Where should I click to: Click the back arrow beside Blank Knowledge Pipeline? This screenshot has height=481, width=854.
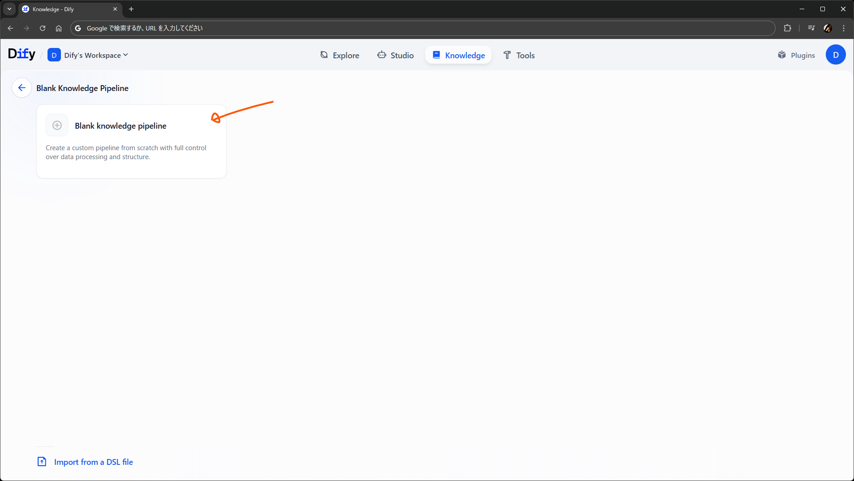(x=22, y=88)
